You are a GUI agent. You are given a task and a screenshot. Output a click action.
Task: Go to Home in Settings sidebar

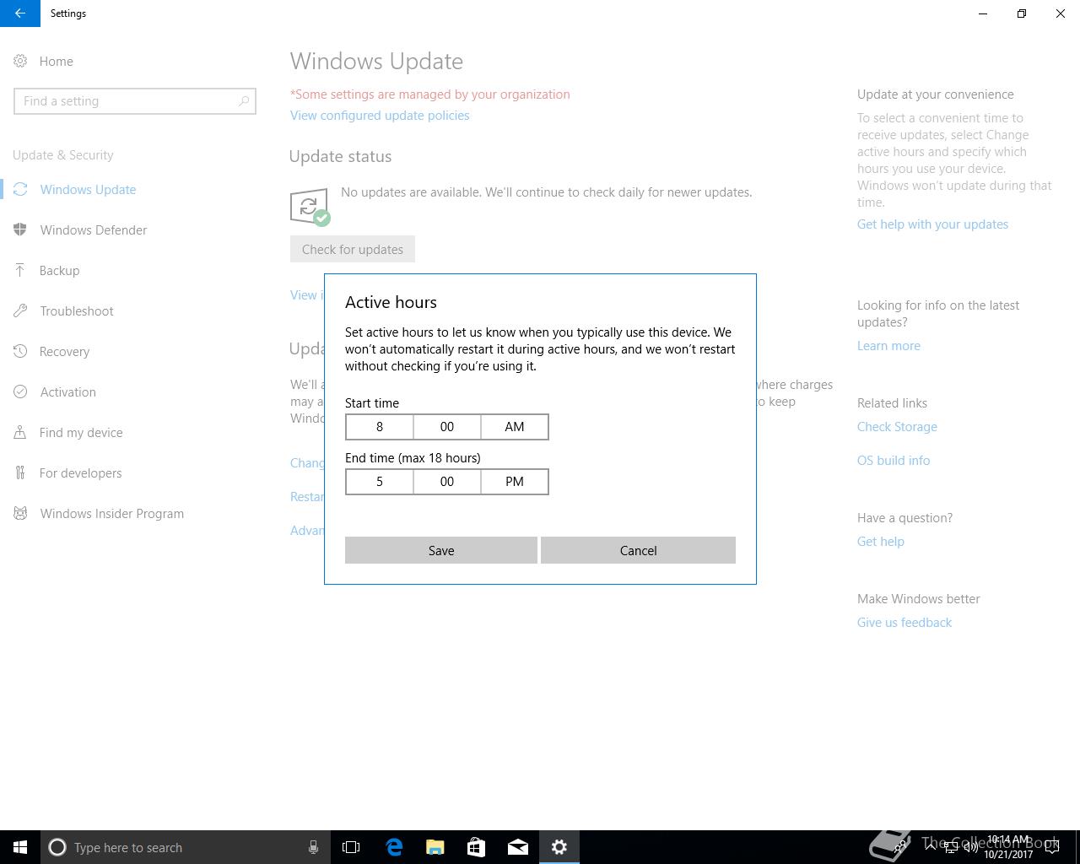click(57, 62)
